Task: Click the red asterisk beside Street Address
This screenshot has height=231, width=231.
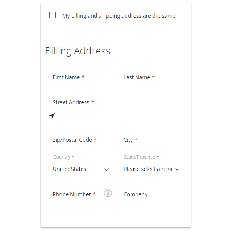Action: point(92,102)
